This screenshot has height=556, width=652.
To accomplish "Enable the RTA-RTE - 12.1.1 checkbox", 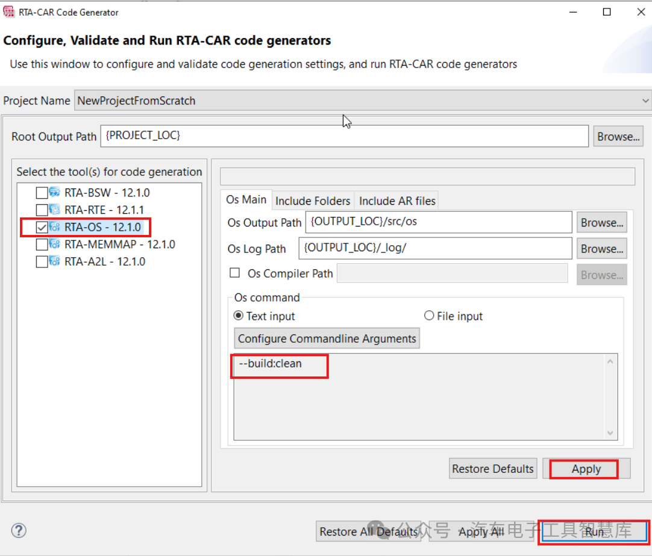I will tap(42, 210).
